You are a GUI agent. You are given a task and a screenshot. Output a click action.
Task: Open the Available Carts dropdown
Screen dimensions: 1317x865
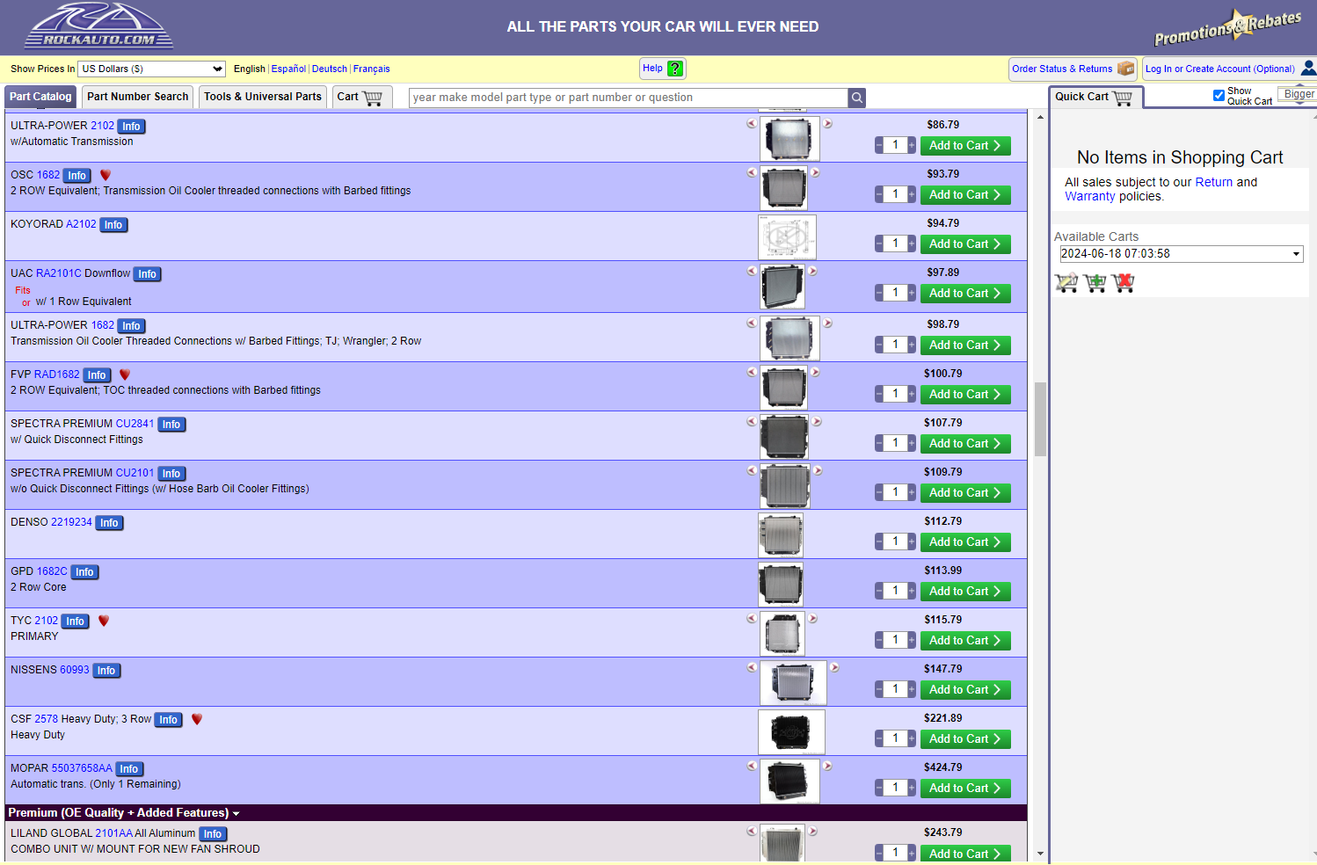(x=1180, y=254)
